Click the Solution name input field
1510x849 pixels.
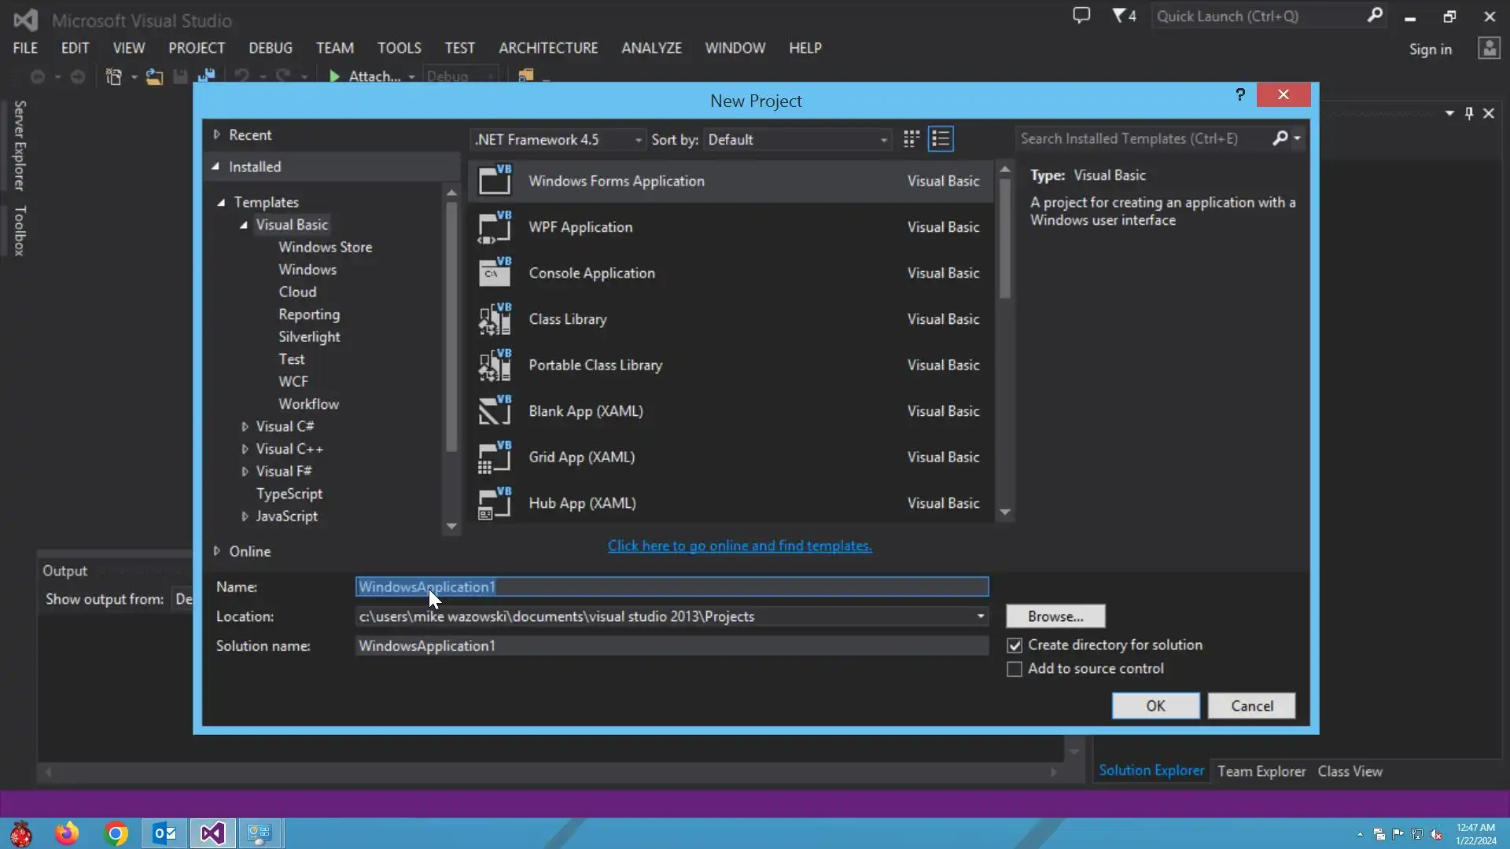(x=671, y=646)
